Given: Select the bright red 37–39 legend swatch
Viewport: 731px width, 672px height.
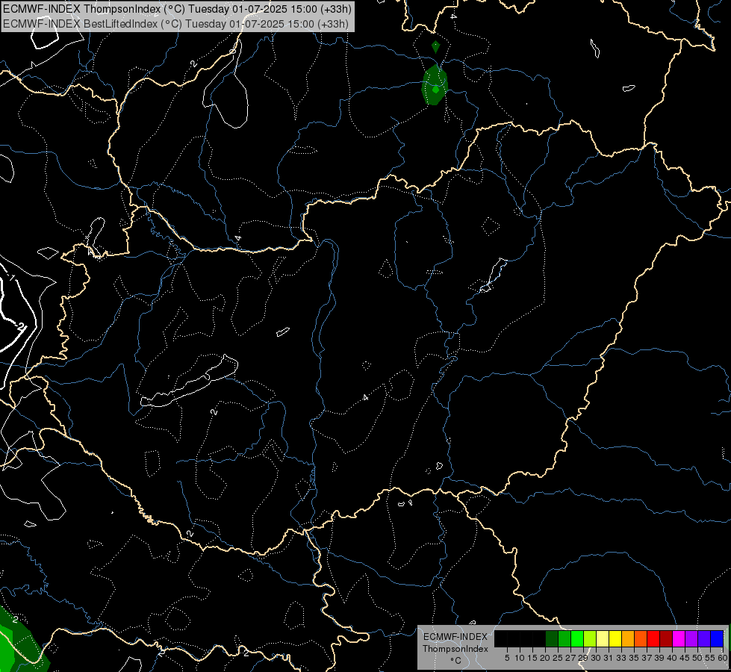Looking at the screenshot, I should coord(653,638).
